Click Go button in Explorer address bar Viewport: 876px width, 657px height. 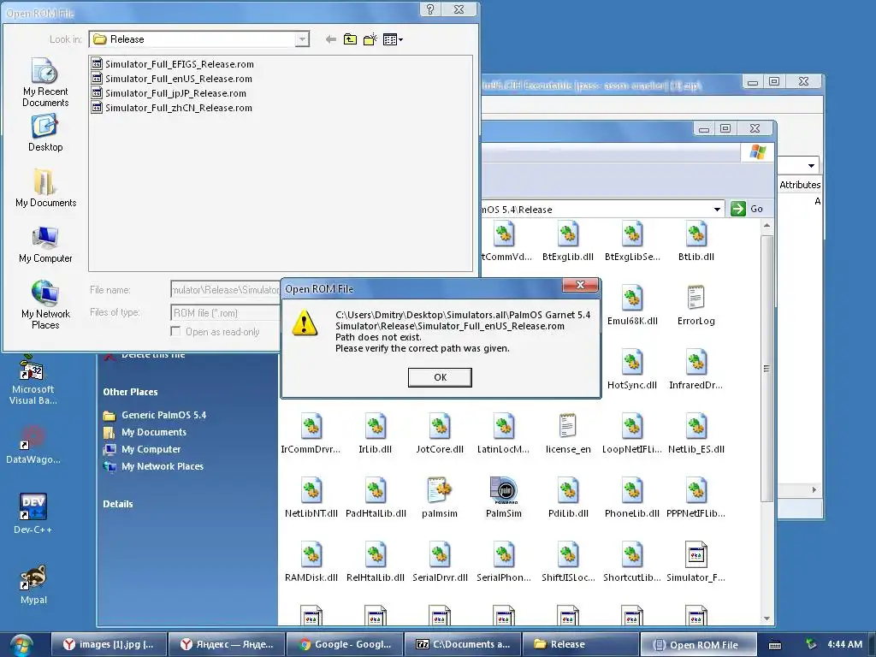click(x=747, y=209)
